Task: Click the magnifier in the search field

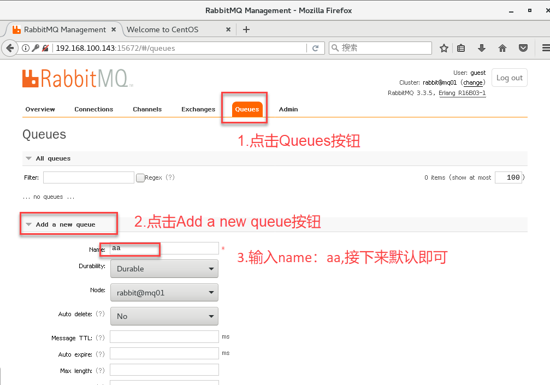Action: [334, 48]
